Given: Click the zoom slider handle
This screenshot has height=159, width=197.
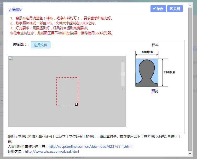Looking at the screenshot, I should coord(123,74).
